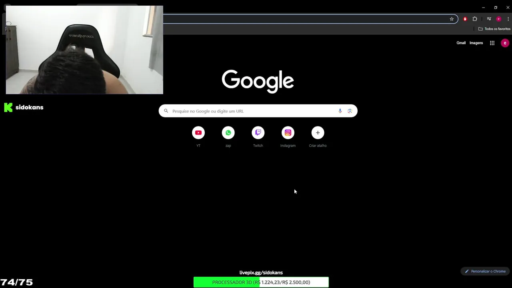
Task: Open the Todos os favoritos folder
Action: click(x=494, y=29)
